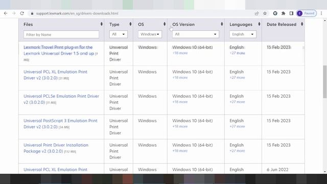Click the page vertical scrollbar thumb

pyautogui.click(x=325, y=82)
